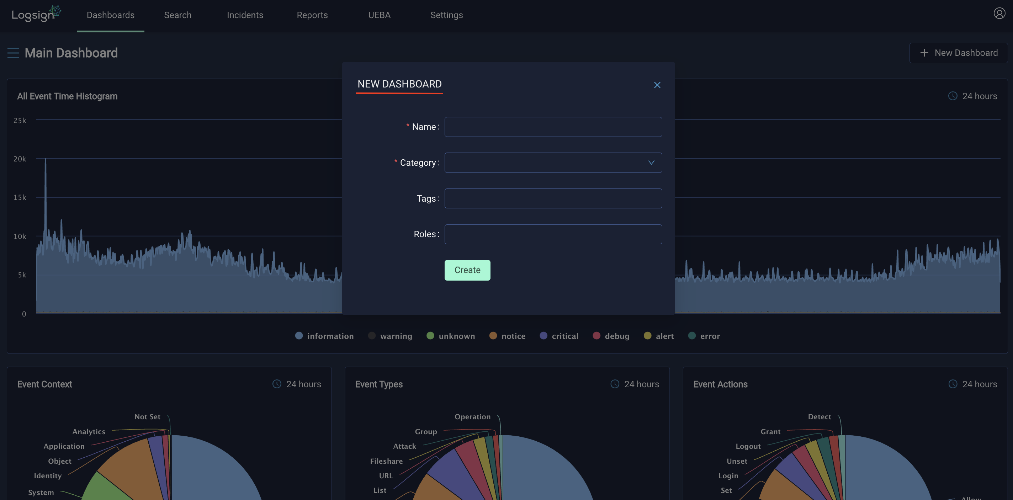Focus the Tags input field

[553, 198]
